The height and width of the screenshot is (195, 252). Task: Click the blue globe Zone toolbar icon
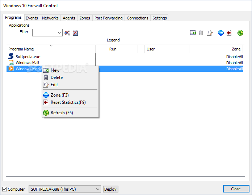pyautogui.click(x=221, y=33)
